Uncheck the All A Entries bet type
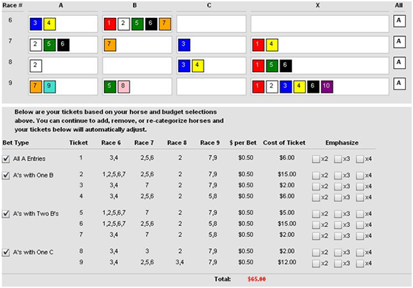The height and width of the screenshot is (288, 413). [x=6, y=158]
